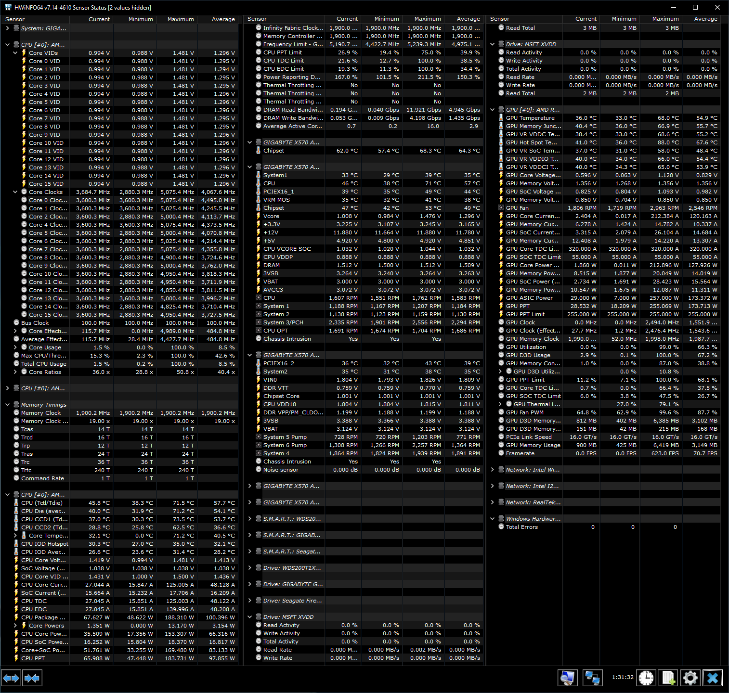Select the Tcas memory timing row
Screen dimensions: 729x693
[120, 429]
